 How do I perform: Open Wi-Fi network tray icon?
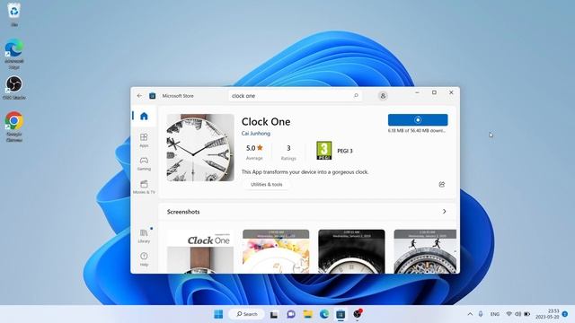(509, 314)
